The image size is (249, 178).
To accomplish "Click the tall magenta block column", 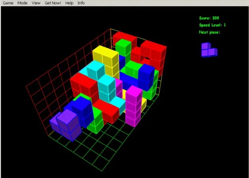I will point(133,106).
